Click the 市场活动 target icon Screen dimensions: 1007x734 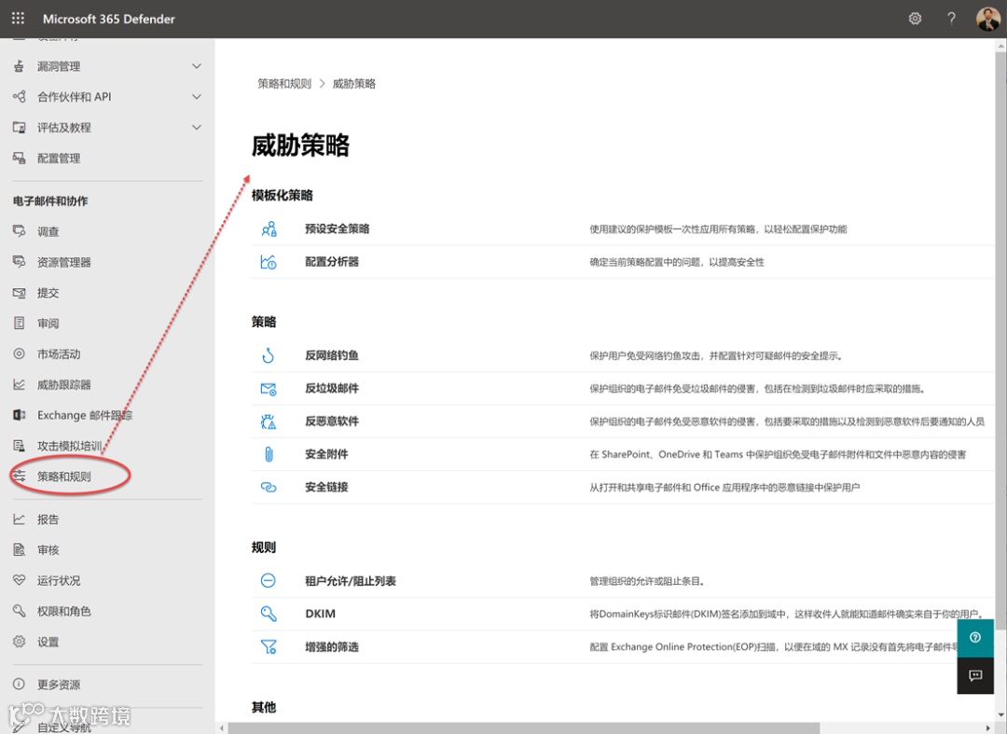pyautogui.click(x=20, y=353)
